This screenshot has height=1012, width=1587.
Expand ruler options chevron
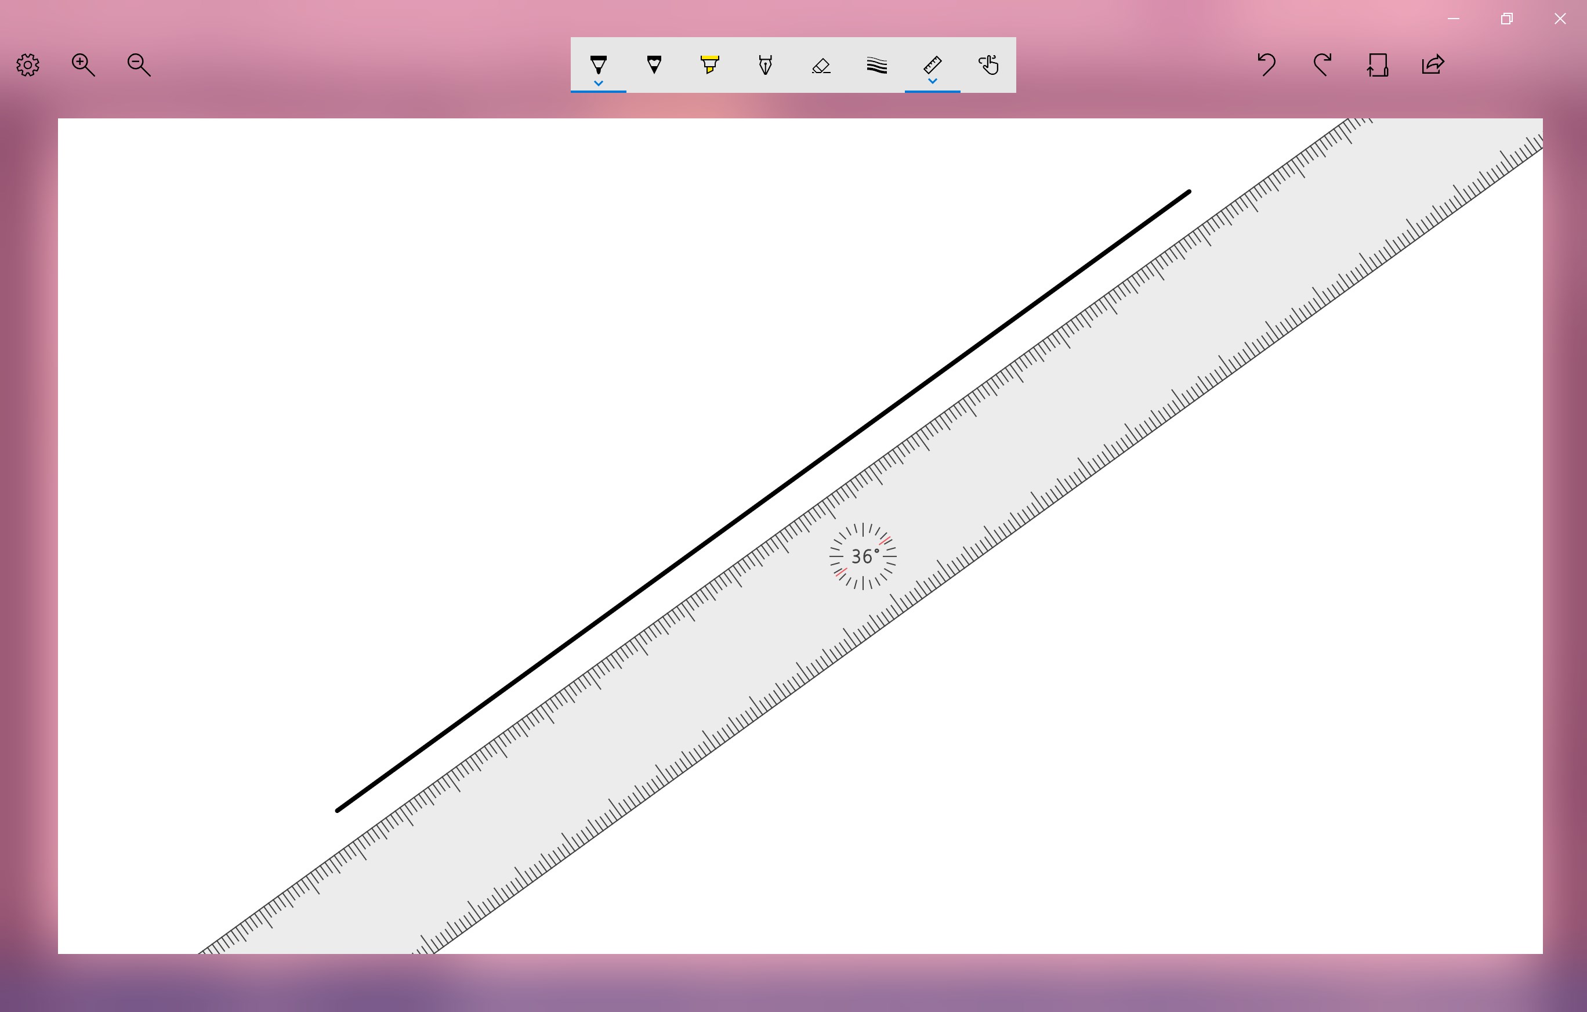932,81
